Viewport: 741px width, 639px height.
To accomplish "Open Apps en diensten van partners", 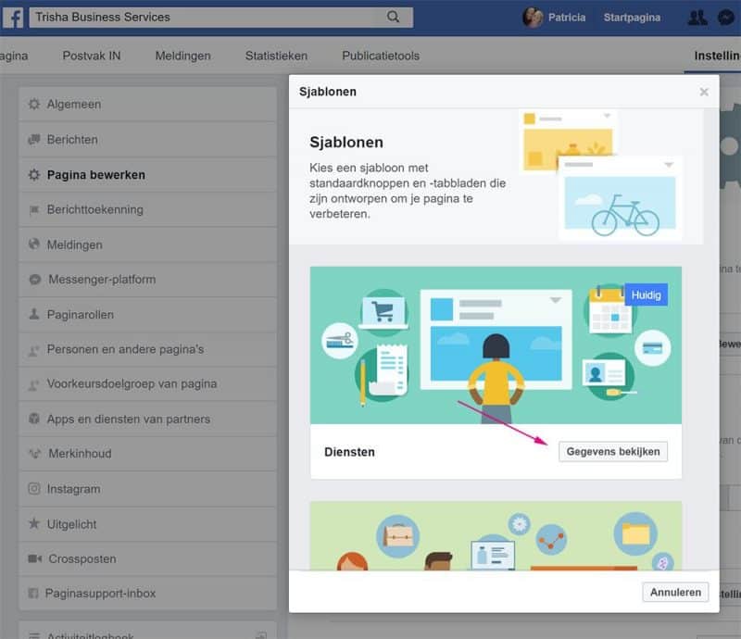I will [x=147, y=419].
